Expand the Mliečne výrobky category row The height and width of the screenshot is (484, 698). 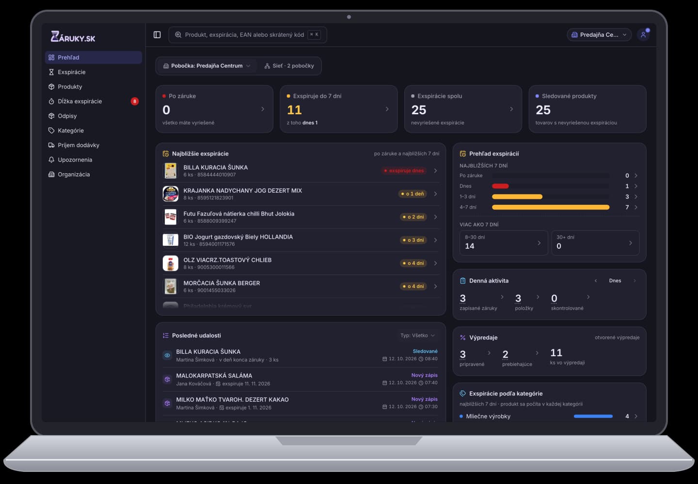549,416
